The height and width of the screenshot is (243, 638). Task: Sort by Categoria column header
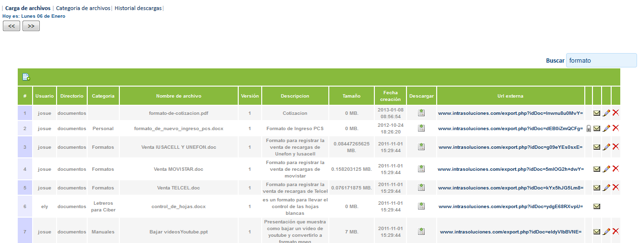103,96
